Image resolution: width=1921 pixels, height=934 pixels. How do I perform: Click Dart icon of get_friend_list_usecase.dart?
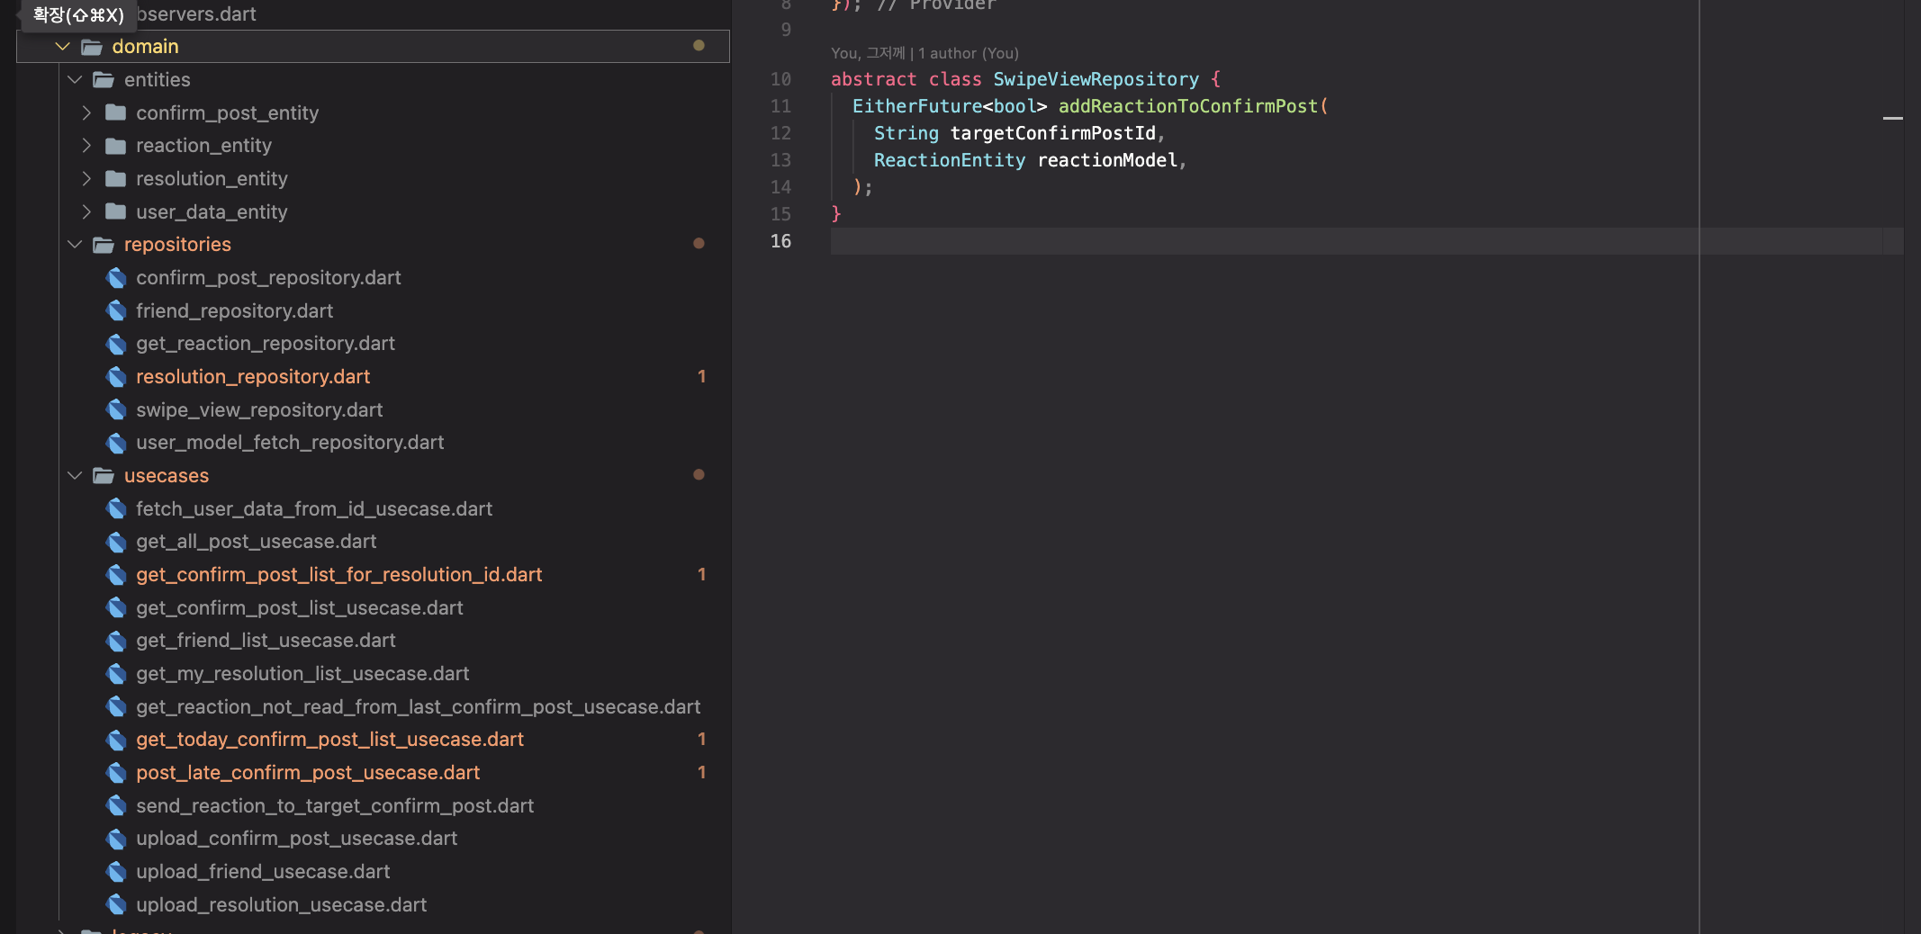tap(116, 641)
